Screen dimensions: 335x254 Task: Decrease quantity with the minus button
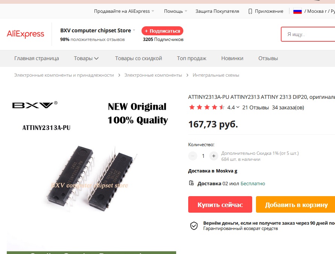(x=192, y=156)
